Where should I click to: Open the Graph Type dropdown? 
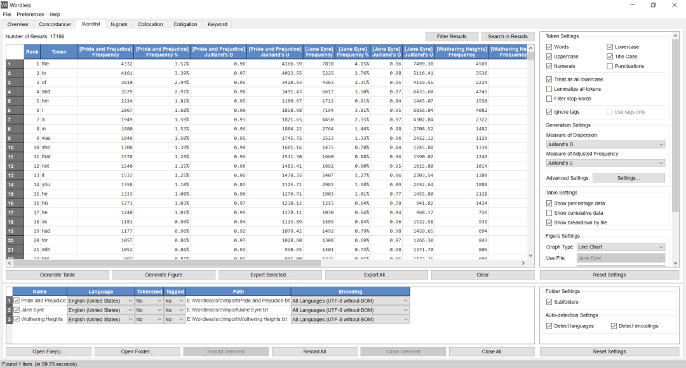click(x=621, y=247)
